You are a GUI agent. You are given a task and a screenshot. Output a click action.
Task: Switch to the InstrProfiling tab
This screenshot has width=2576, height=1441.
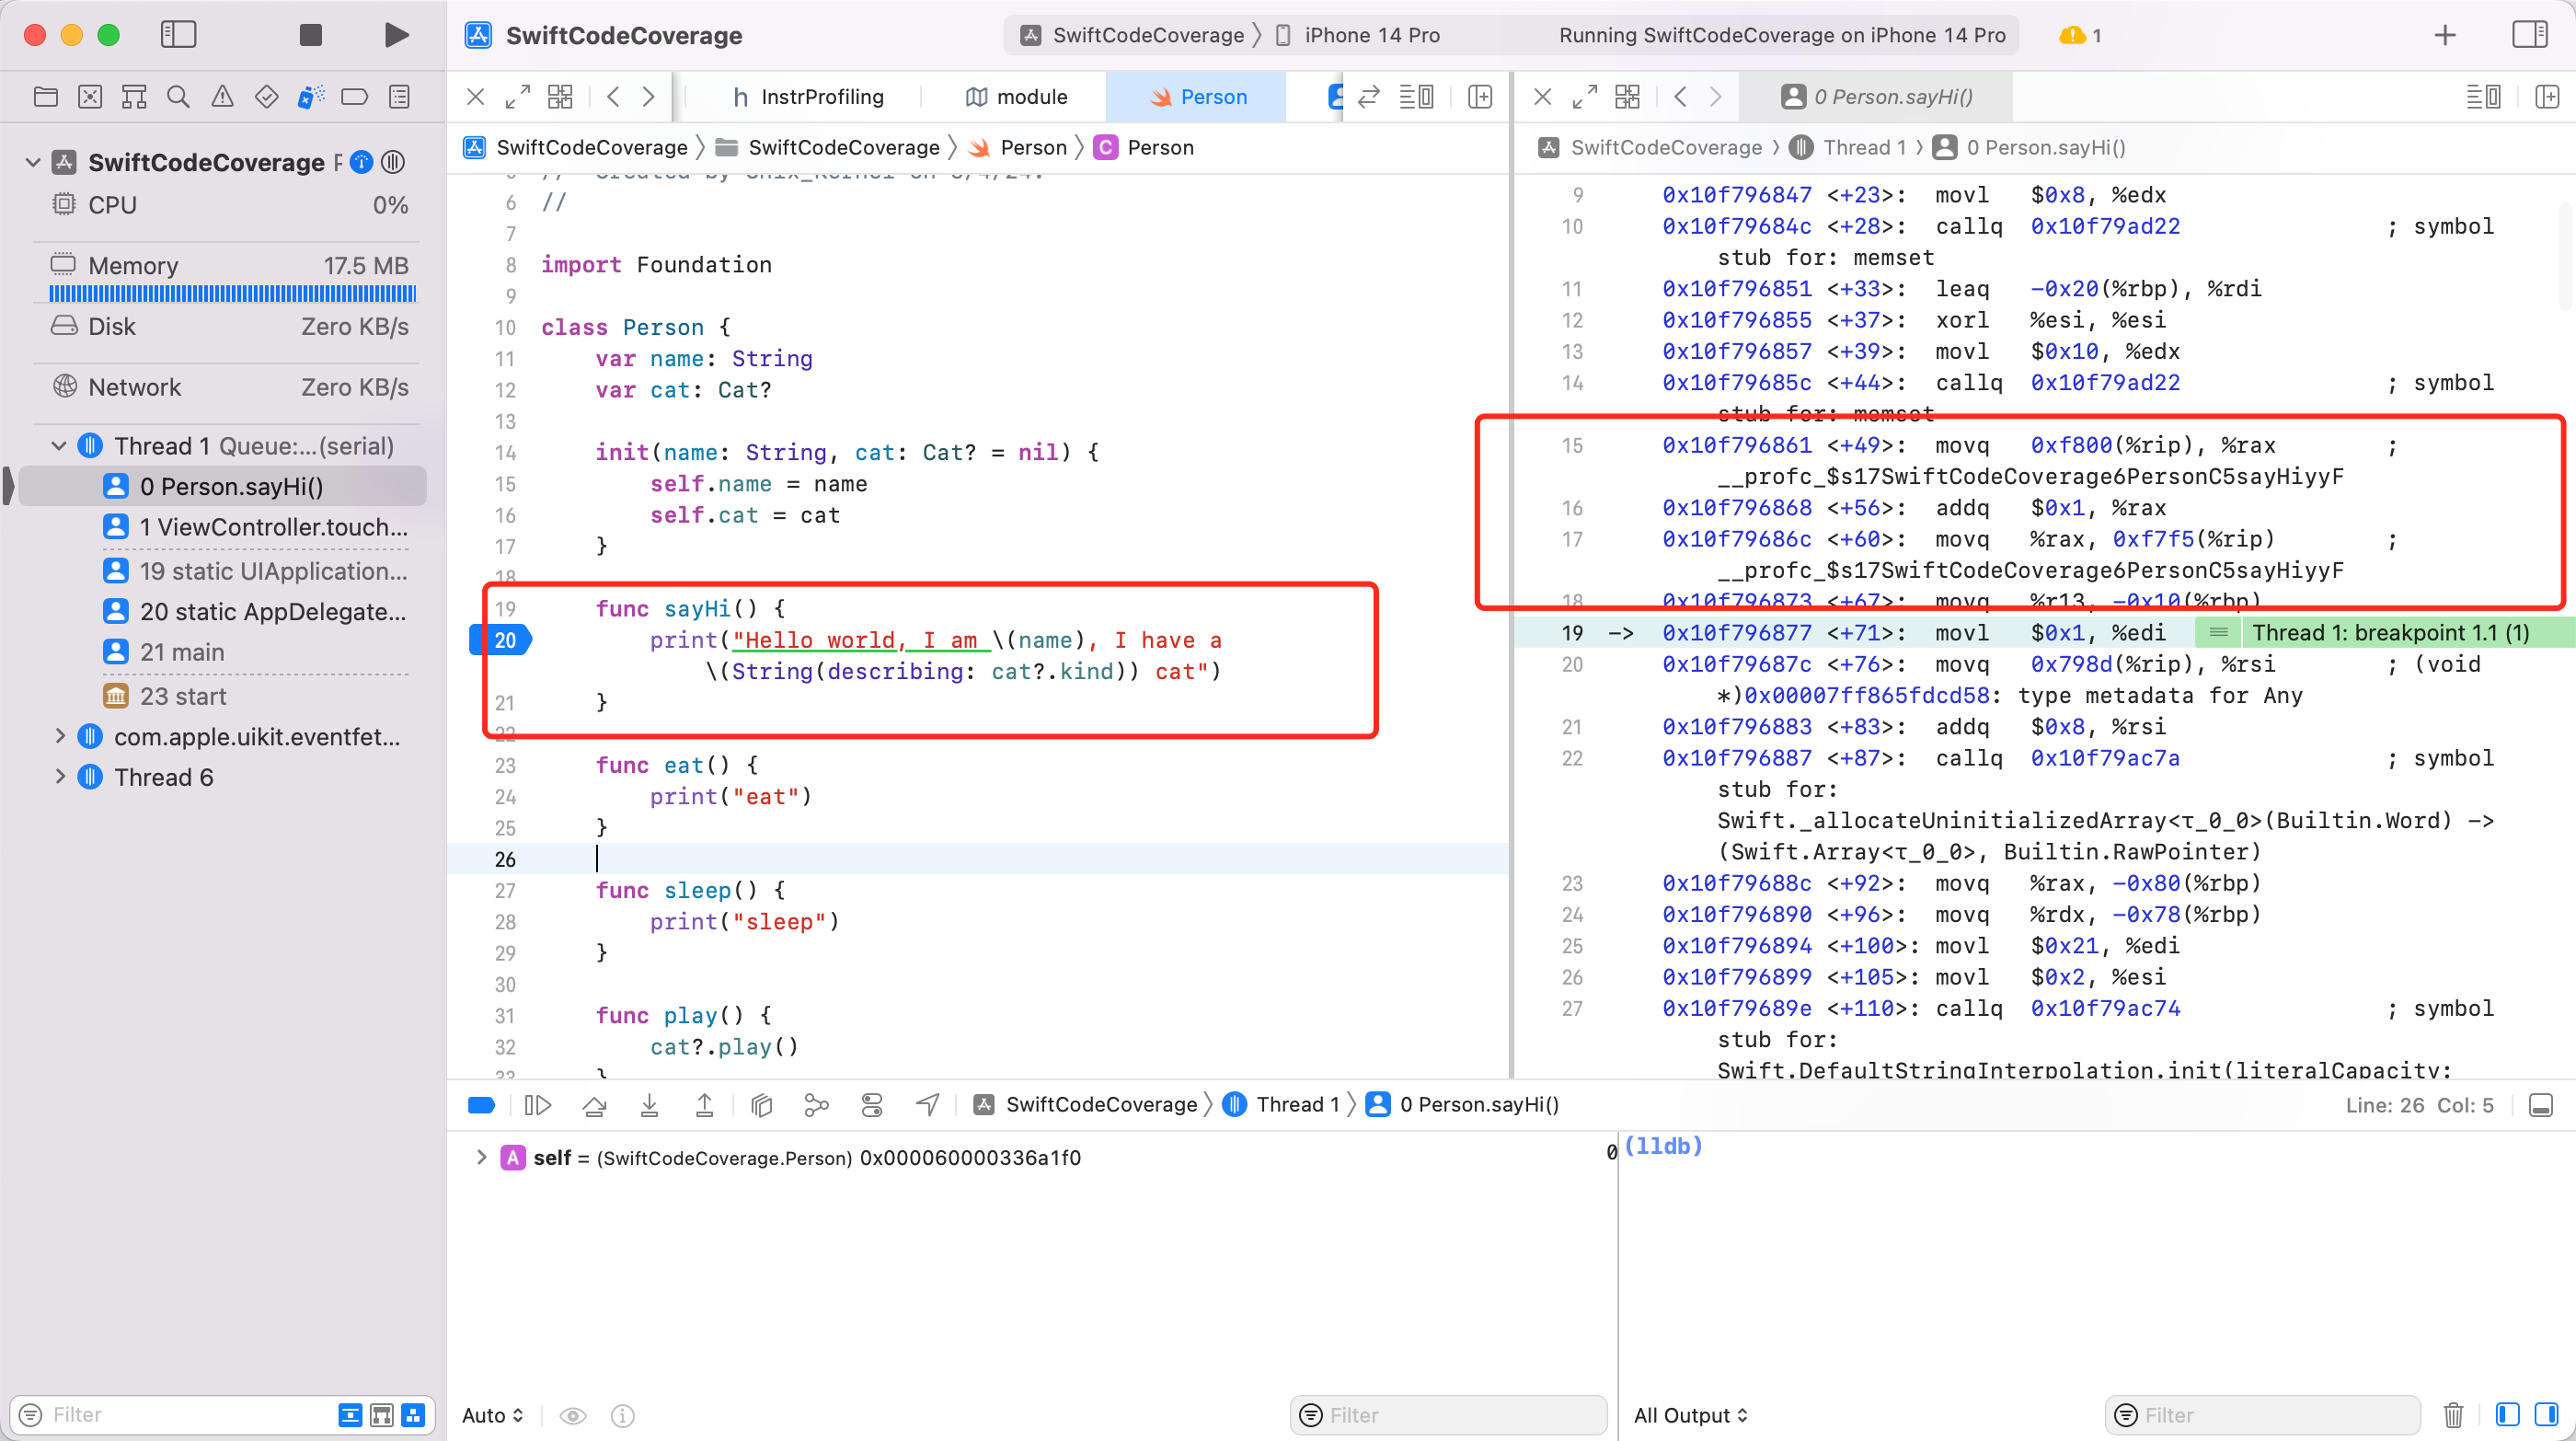pos(808,97)
